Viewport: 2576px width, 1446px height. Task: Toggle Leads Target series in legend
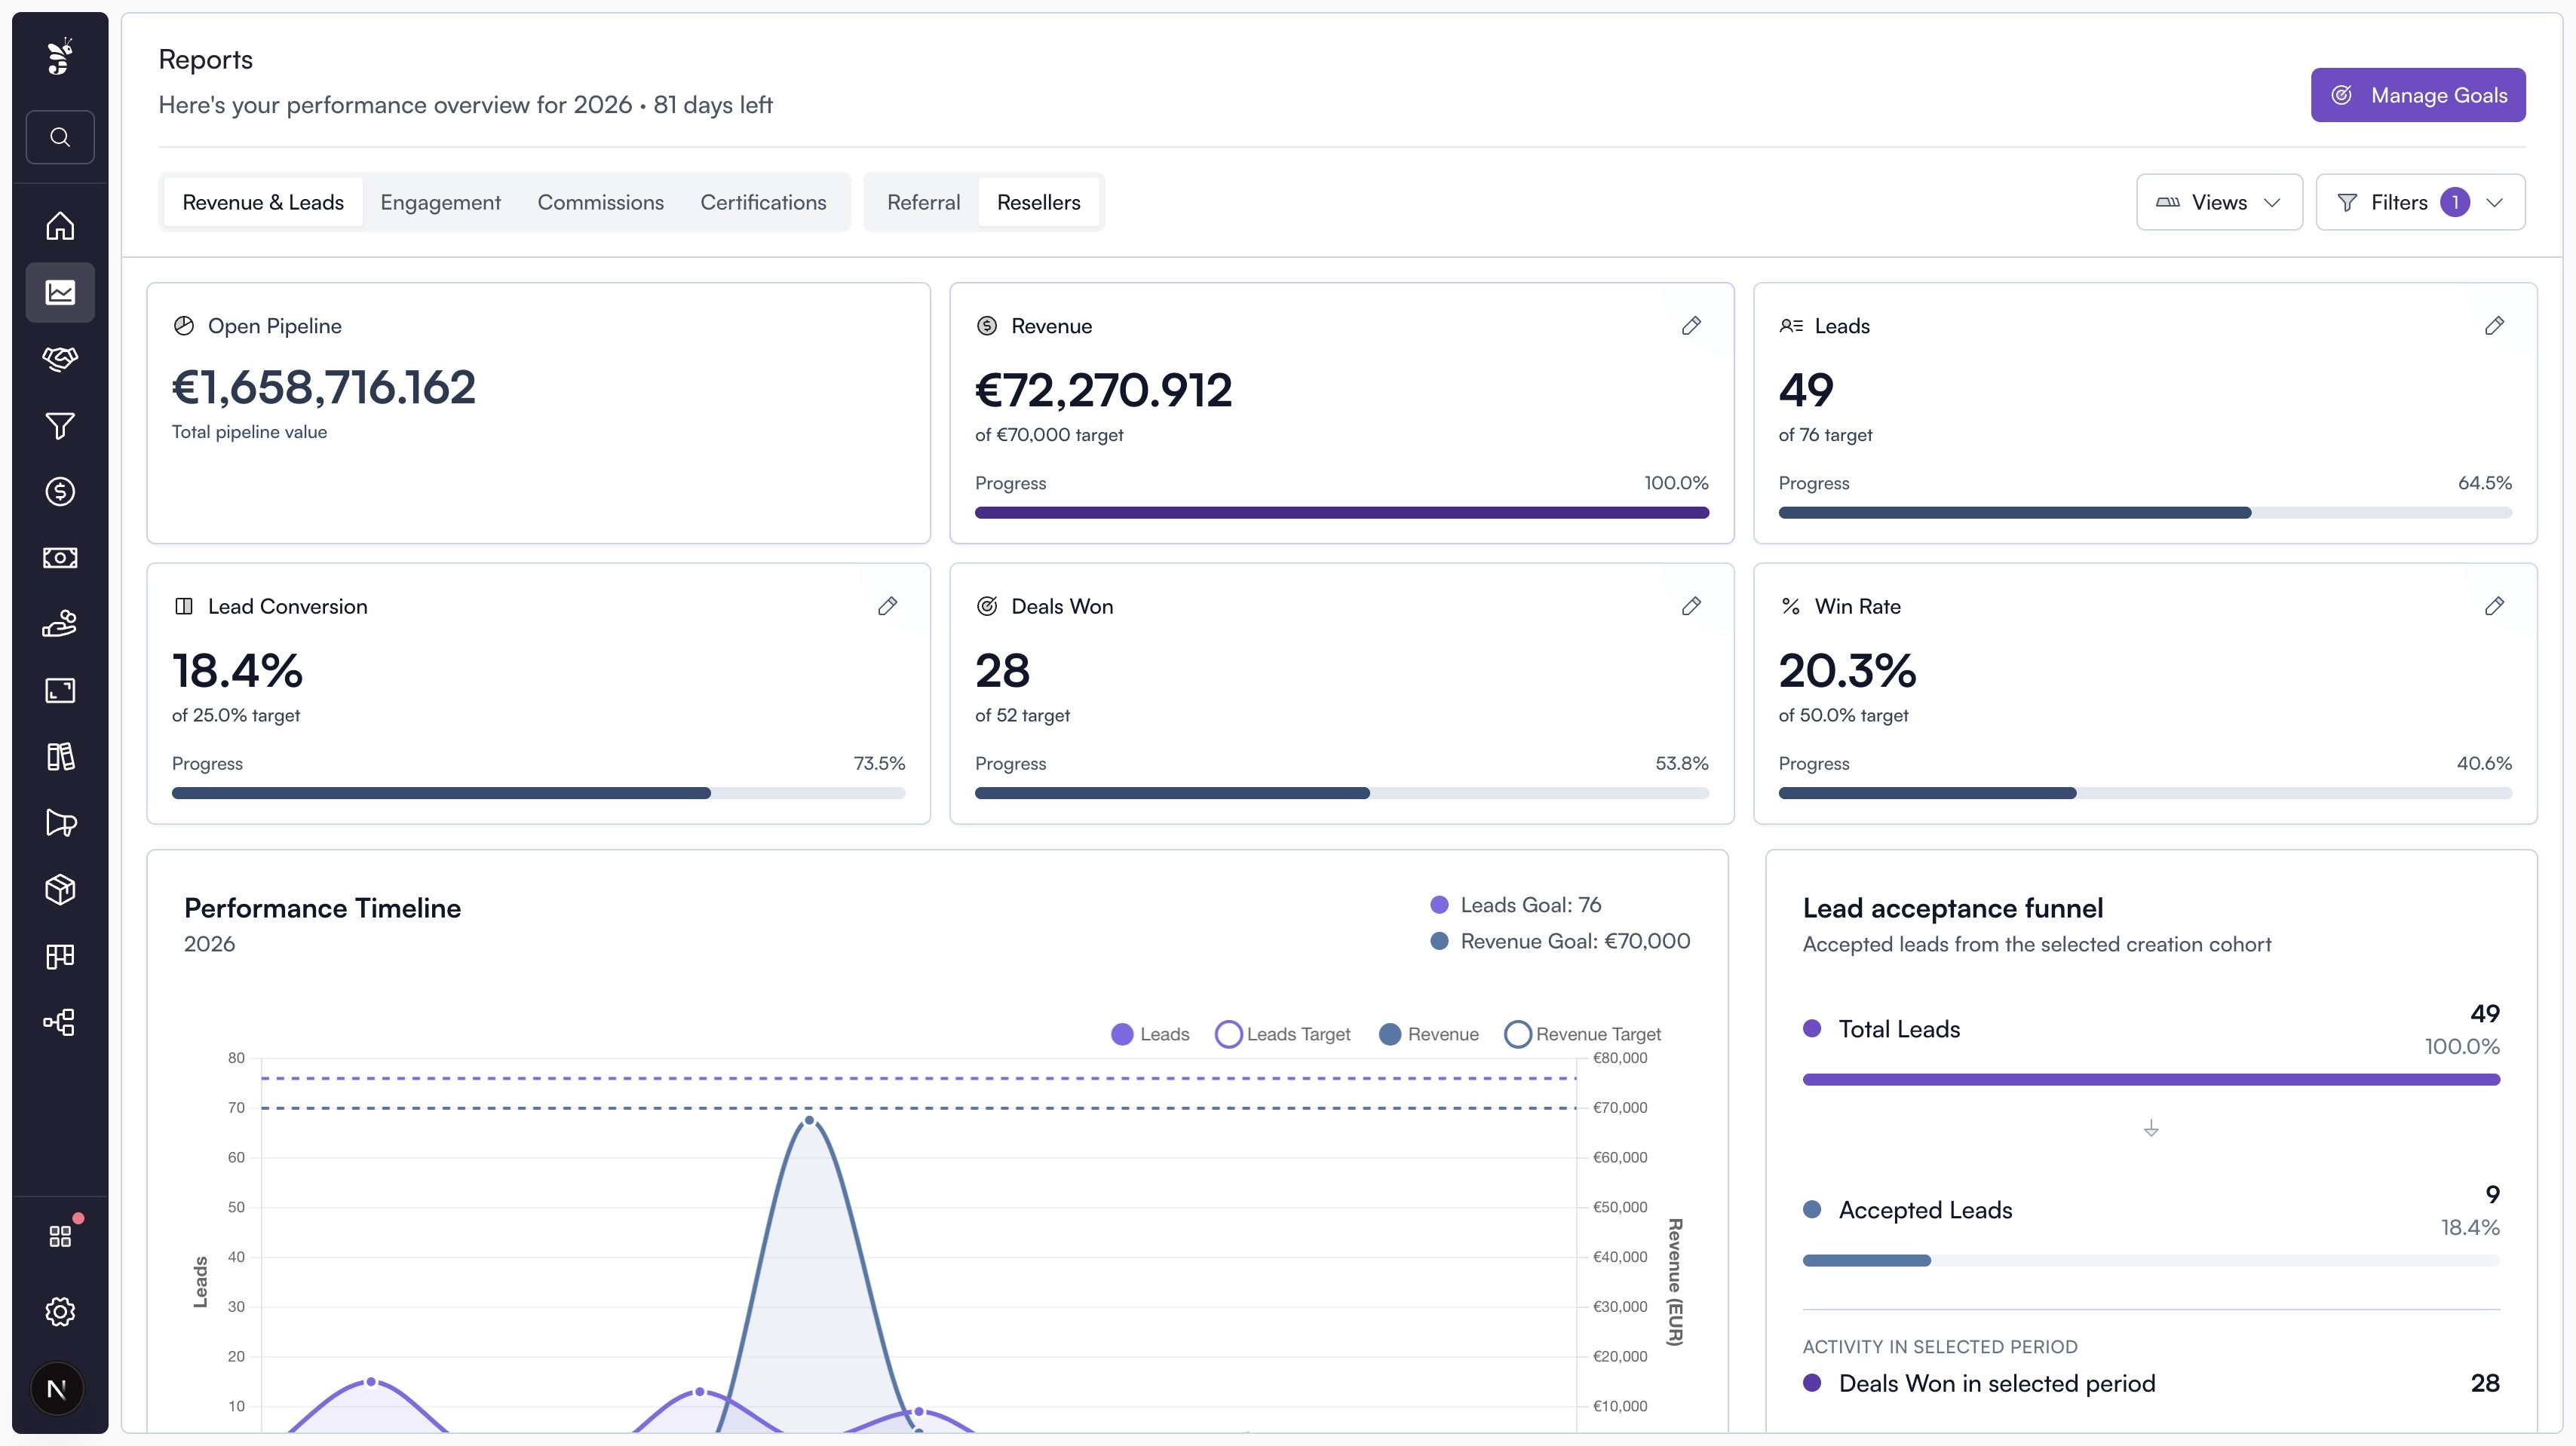click(1282, 1034)
